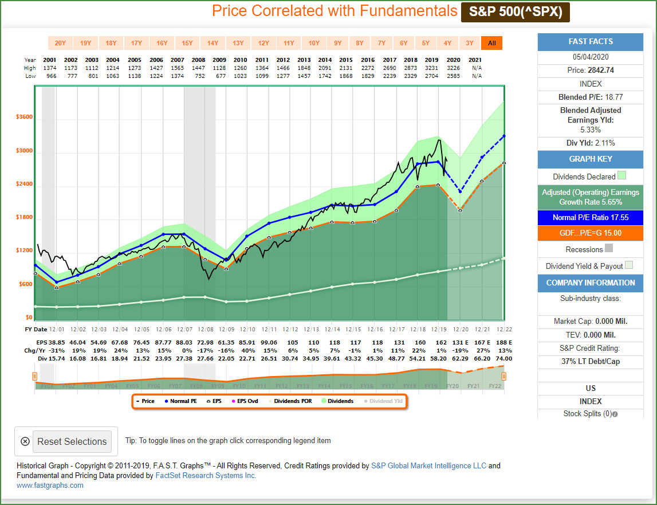Screen dimensions: 657x505
Task: Switch to the 13Y range
Action: click(238, 43)
